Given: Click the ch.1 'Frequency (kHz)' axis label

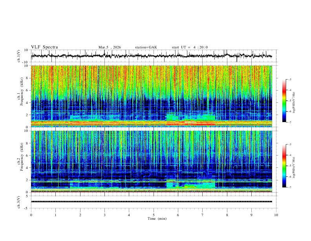Looking at the screenshot, I should pyautogui.click(x=22, y=91).
